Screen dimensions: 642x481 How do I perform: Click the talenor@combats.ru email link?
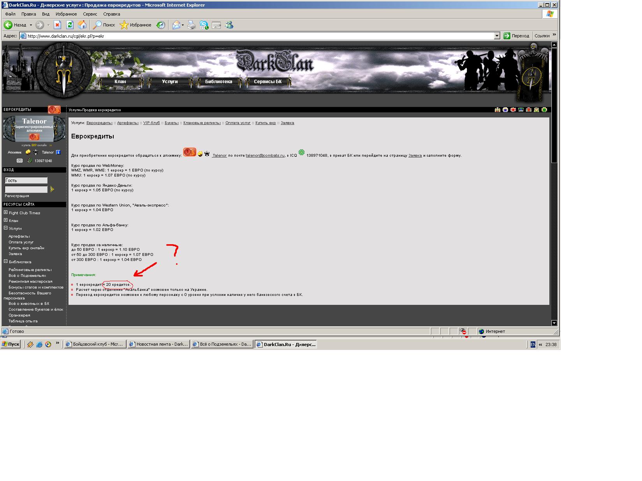pos(265,156)
